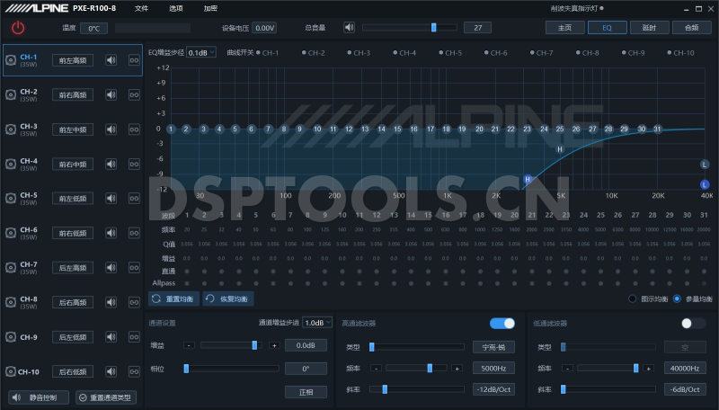Open the EQ增益步径 0.1dB dropdown
This screenshot has height=410, width=719.
pos(201,53)
